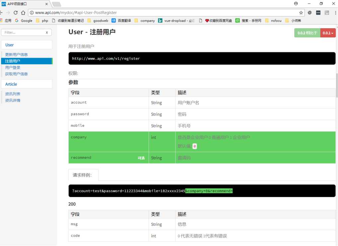Click the 200 response heading

(72, 204)
